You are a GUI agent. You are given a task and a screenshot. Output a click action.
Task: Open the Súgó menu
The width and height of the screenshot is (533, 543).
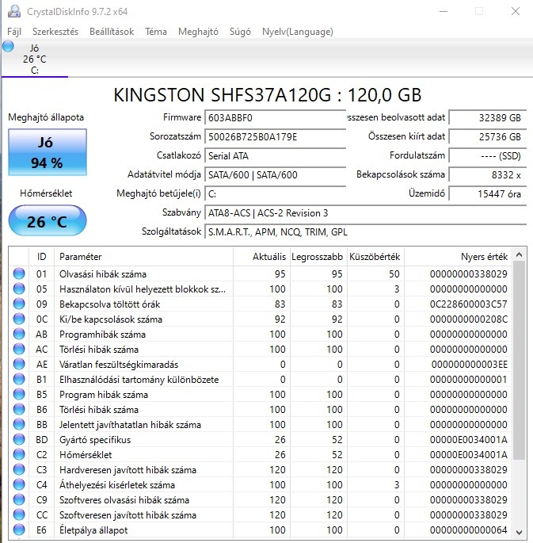pos(240,32)
